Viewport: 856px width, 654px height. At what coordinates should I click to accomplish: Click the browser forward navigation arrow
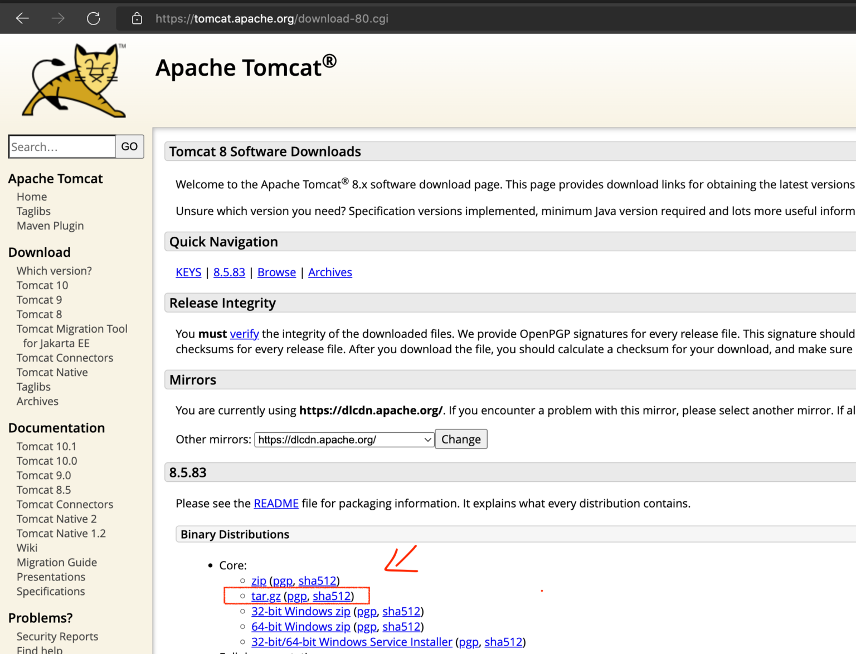pyautogui.click(x=57, y=18)
